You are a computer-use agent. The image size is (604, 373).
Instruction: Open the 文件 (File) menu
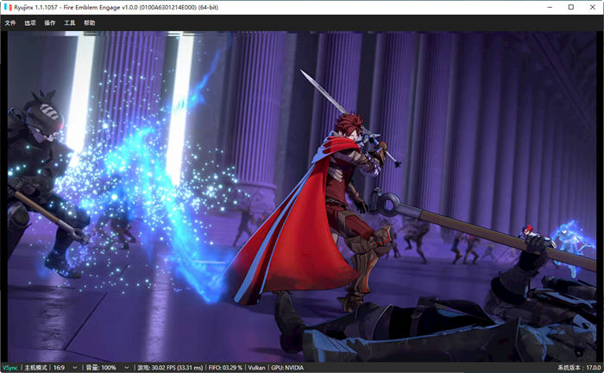(10, 23)
